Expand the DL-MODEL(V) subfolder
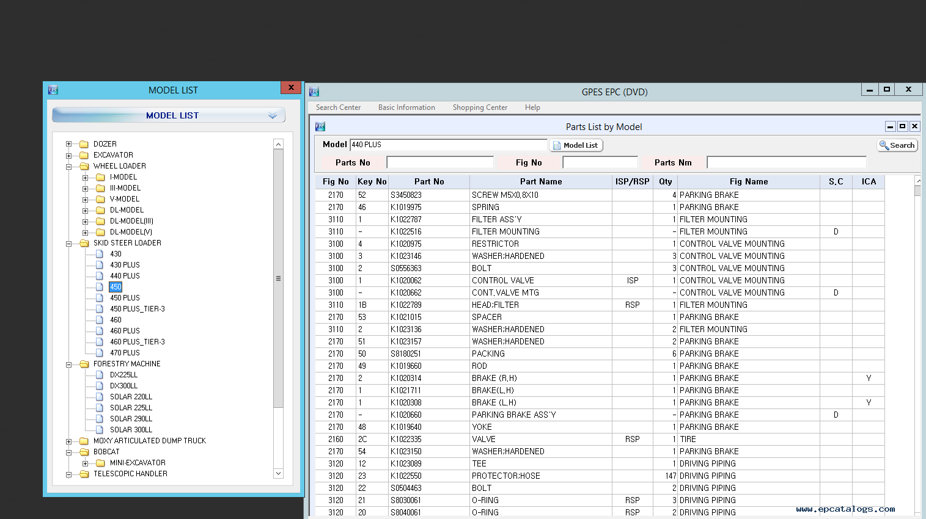Screen dimensions: 926x519 pos(85,232)
